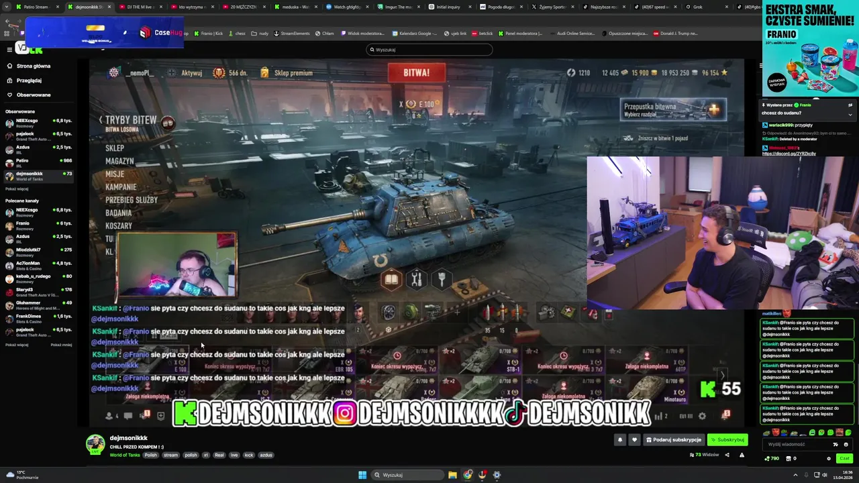
Task: Open the Kalendarz Google bookmark
Action: [416, 33]
